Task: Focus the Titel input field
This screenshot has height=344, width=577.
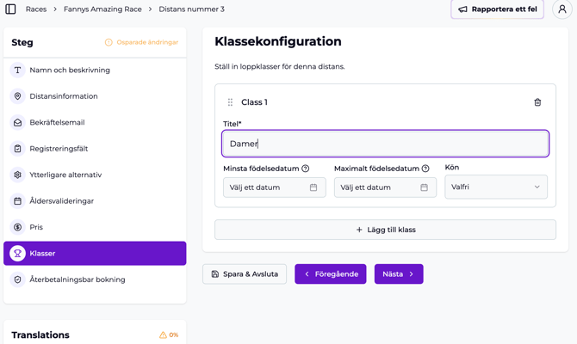Action: 385,144
